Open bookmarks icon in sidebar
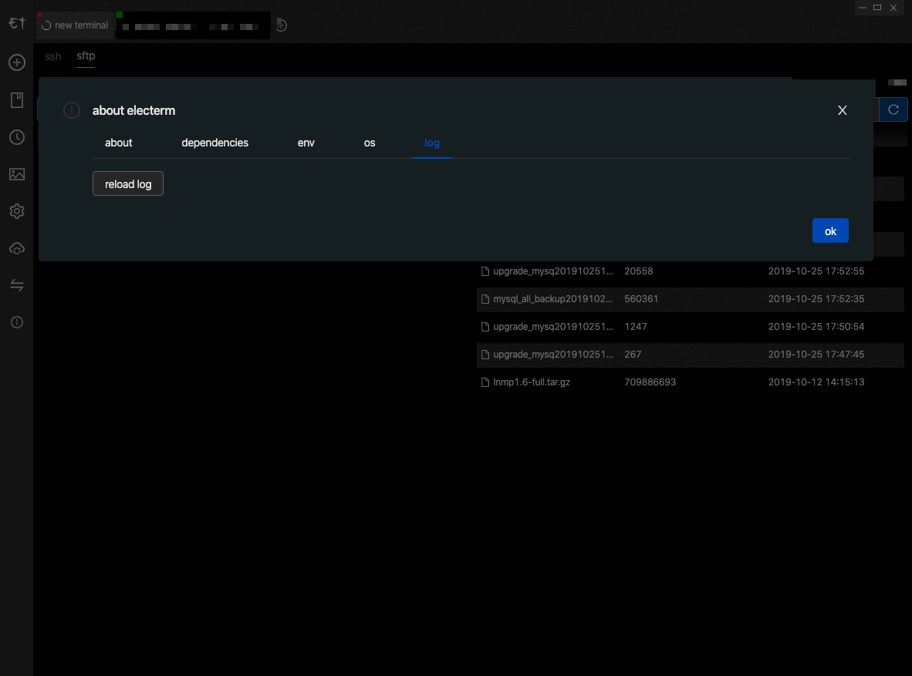Image resolution: width=912 pixels, height=676 pixels. (17, 100)
